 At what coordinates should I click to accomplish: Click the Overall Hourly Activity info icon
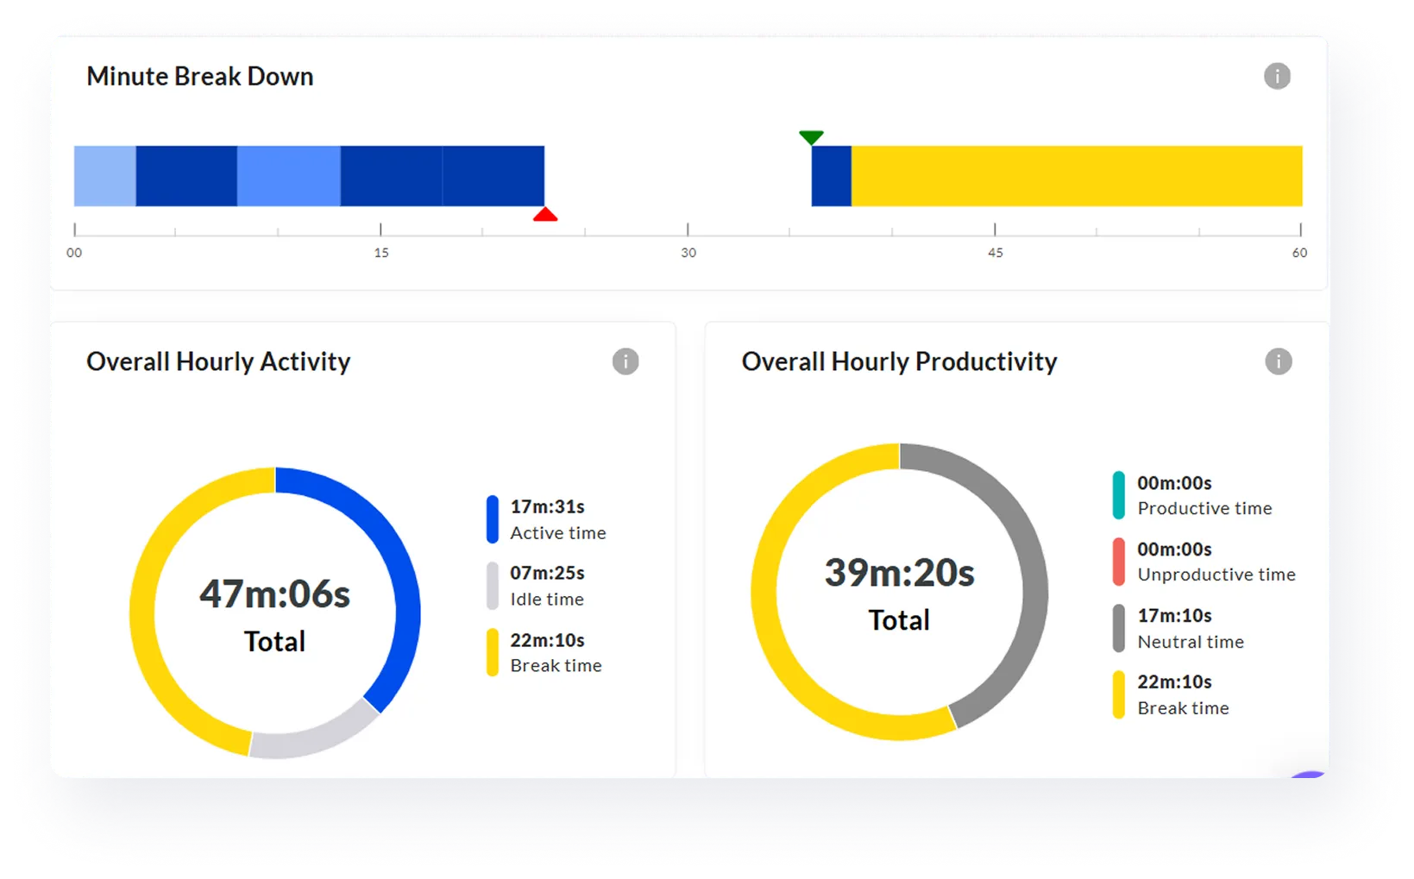(625, 361)
